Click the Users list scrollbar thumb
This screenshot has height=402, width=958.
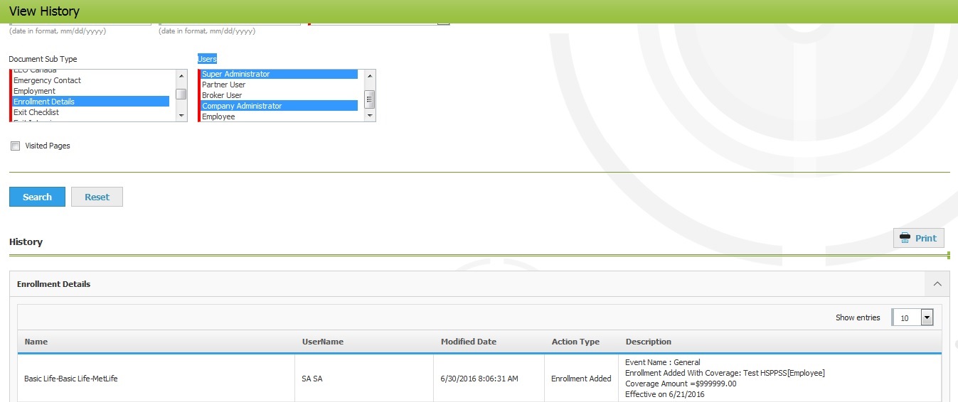pyautogui.click(x=369, y=99)
